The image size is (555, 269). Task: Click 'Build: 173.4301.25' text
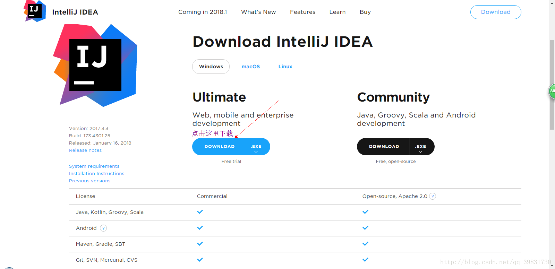point(89,136)
